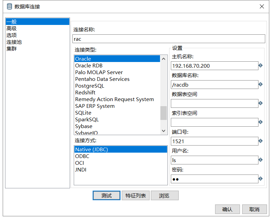Click scroll-up arrow of connection type list

(163, 59)
